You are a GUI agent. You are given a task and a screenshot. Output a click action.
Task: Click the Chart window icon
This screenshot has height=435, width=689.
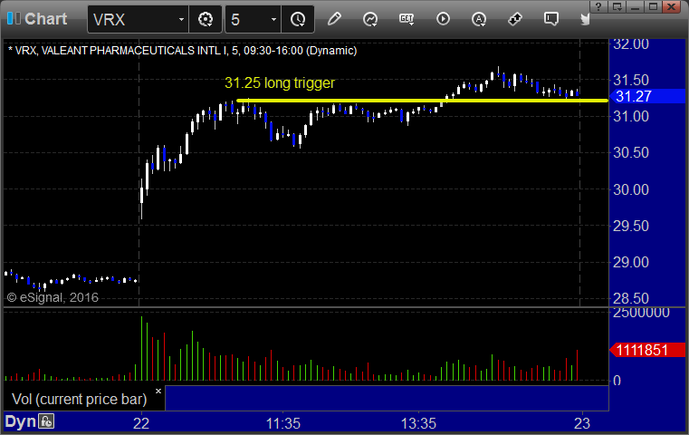coord(14,19)
